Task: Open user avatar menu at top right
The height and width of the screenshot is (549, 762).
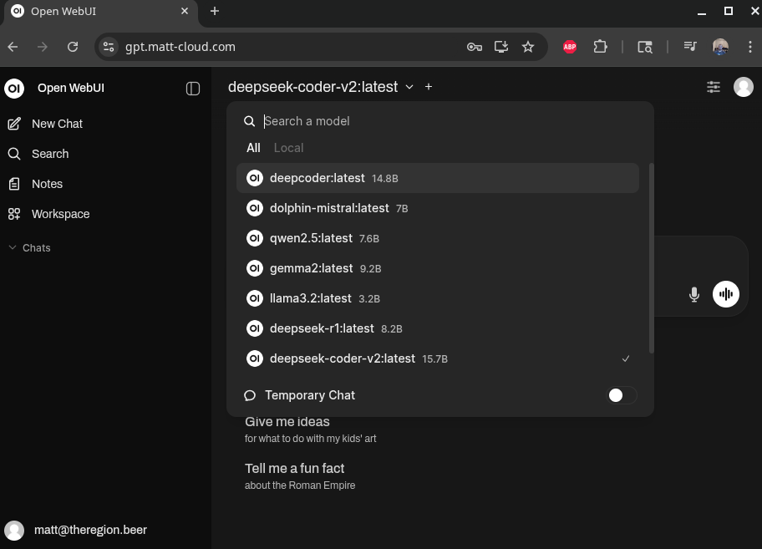Action: (743, 87)
